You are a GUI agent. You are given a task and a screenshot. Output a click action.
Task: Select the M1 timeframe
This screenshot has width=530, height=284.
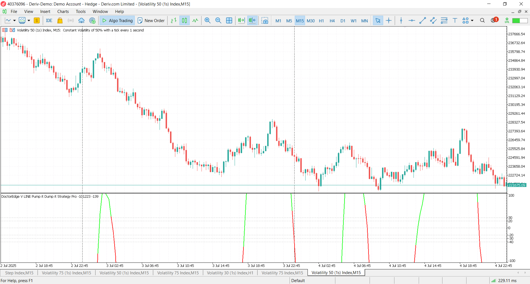[278, 21]
